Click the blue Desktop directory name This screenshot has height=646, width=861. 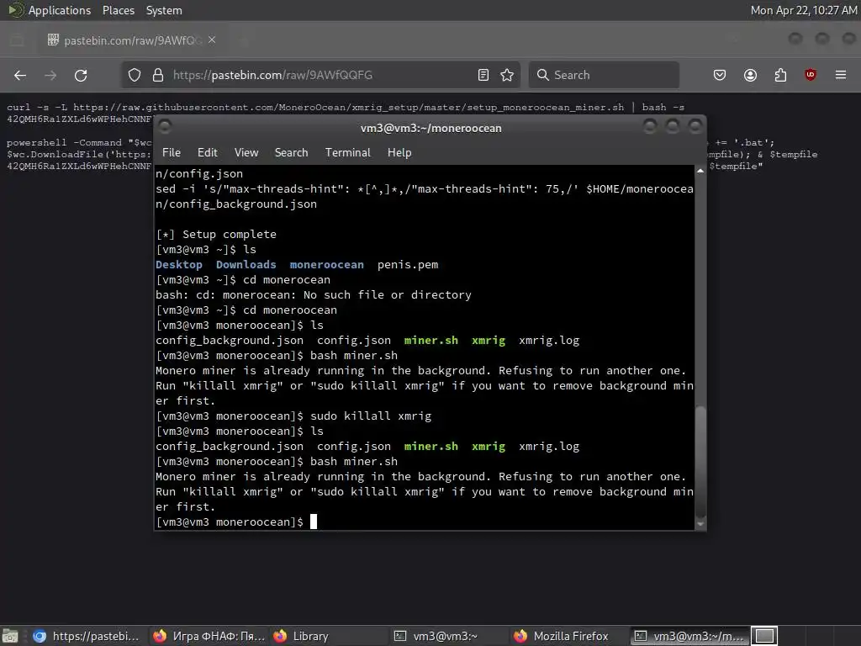[179, 265]
